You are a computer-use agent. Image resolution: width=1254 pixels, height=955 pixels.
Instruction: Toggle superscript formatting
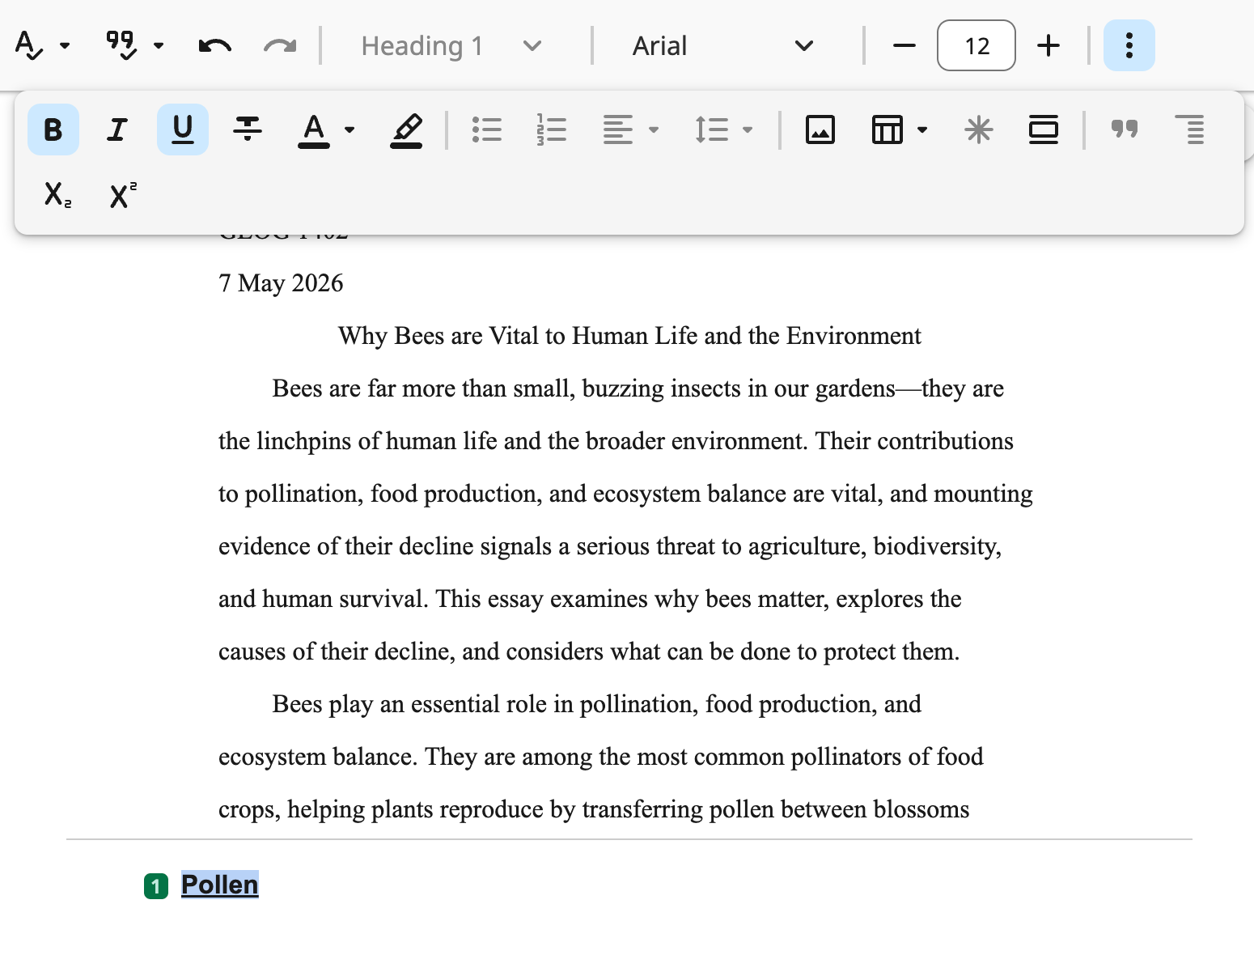[123, 194]
